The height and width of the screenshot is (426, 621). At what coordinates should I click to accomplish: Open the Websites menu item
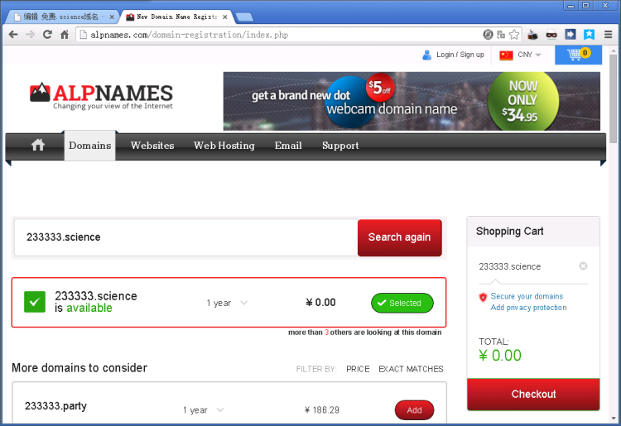pos(152,146)
